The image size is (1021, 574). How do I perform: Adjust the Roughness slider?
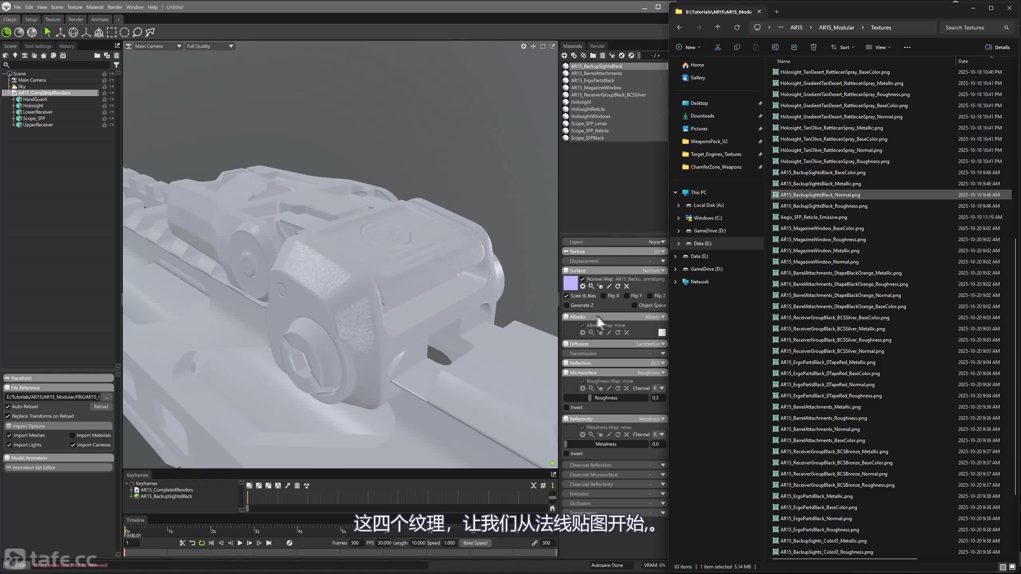(x=606, y=398)
